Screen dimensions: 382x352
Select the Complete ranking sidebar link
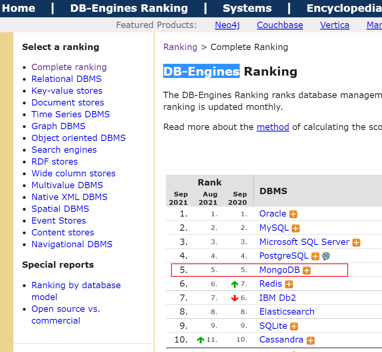tap(69, 67)
